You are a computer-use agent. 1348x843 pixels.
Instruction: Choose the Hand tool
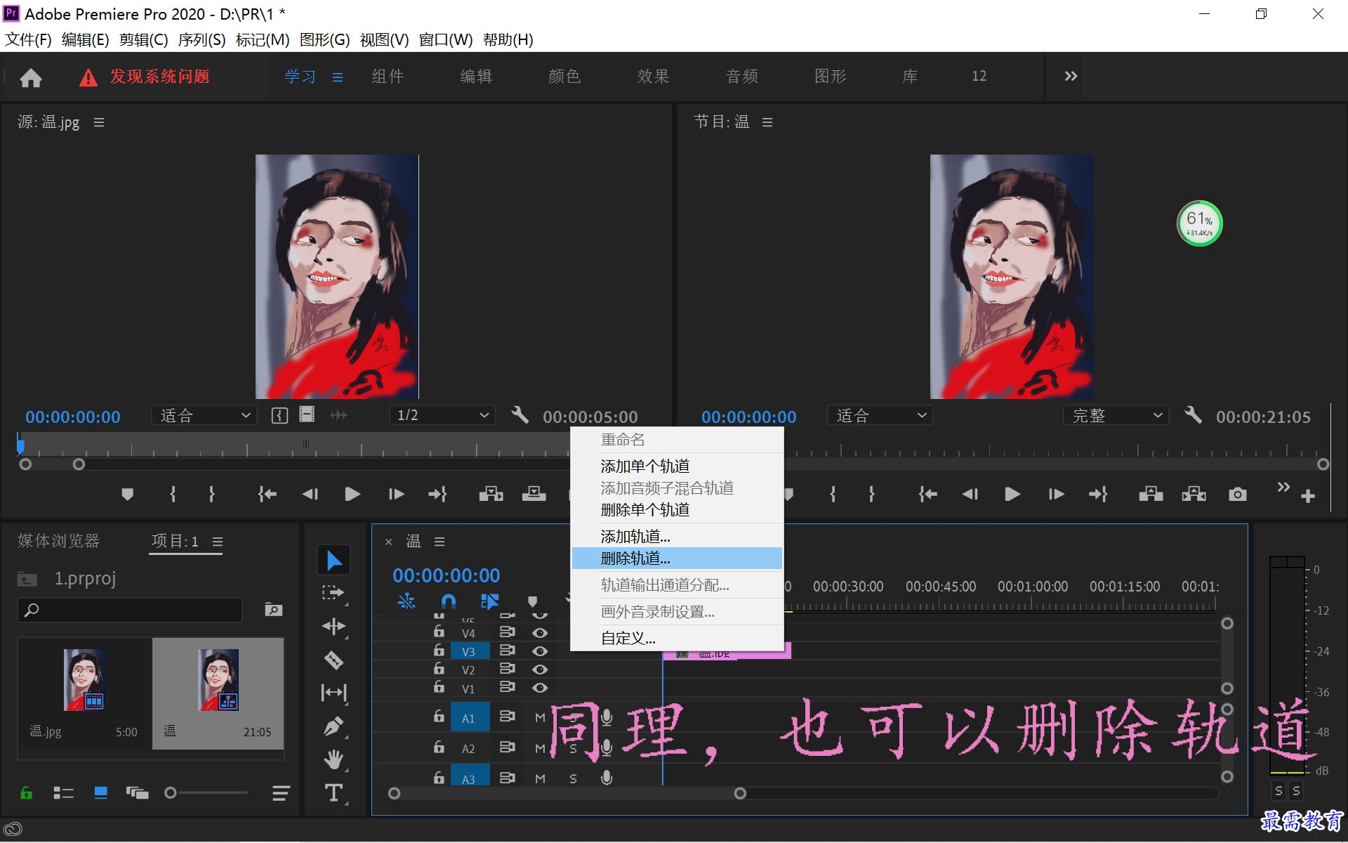pyautogui.click(x=334, y=759)
